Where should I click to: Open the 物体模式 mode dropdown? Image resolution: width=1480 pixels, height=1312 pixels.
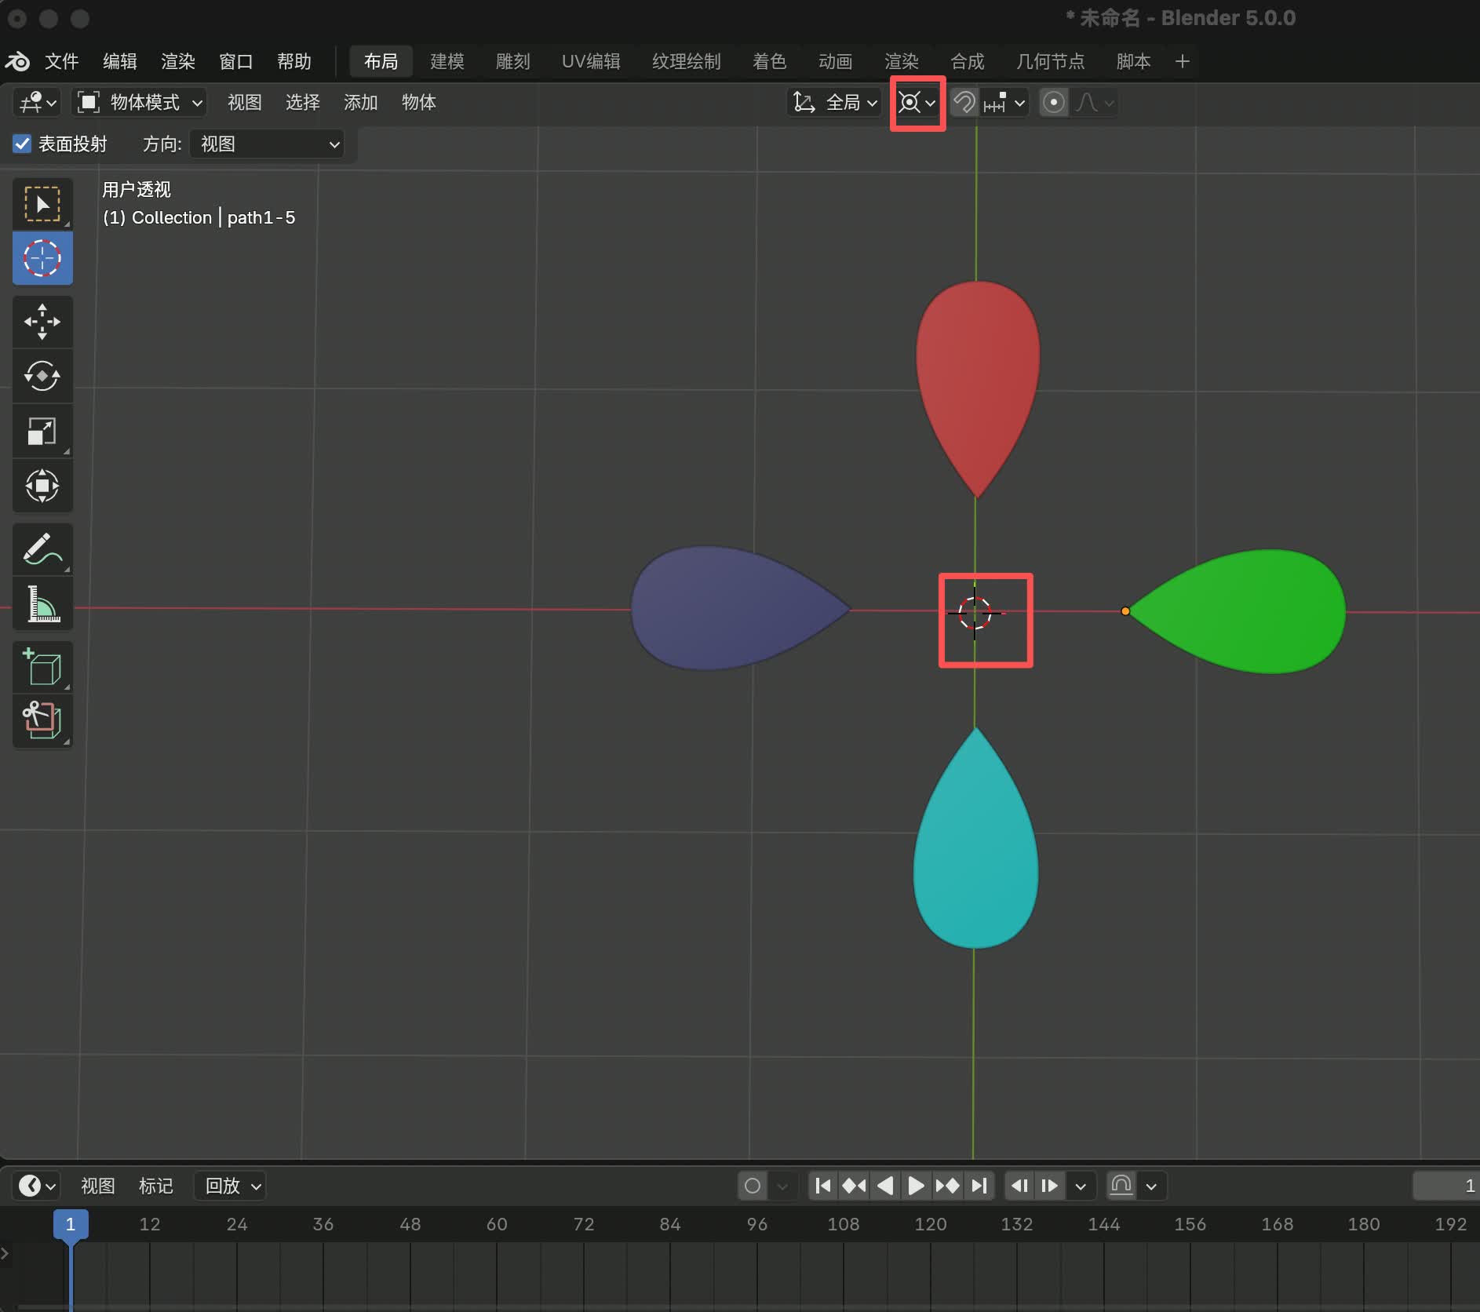click(x=140, y=103)
